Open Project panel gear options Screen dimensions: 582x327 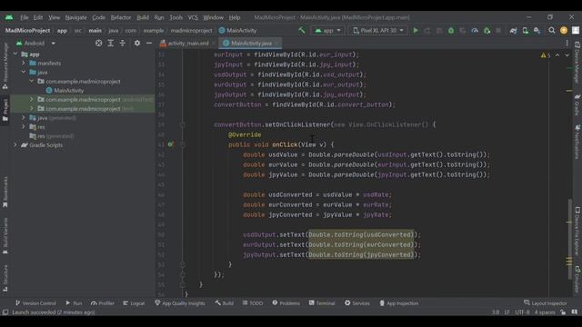[137, 43]
